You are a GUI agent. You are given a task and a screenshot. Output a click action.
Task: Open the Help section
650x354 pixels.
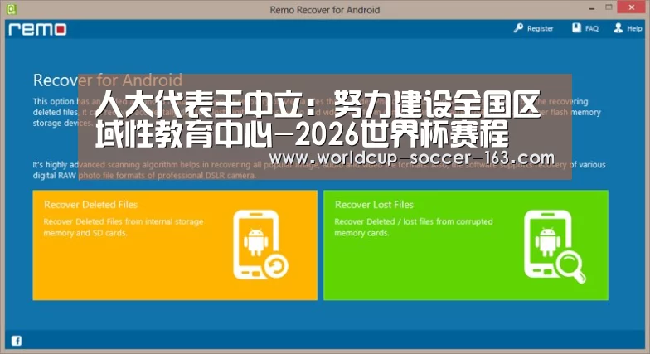[x=628, y=28]
